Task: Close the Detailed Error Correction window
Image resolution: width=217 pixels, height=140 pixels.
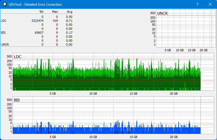Action: pos(210,5)
